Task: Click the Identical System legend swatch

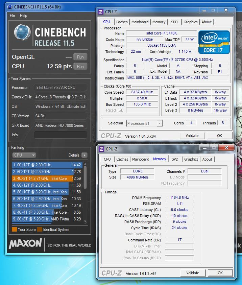Action: (40, 230)
